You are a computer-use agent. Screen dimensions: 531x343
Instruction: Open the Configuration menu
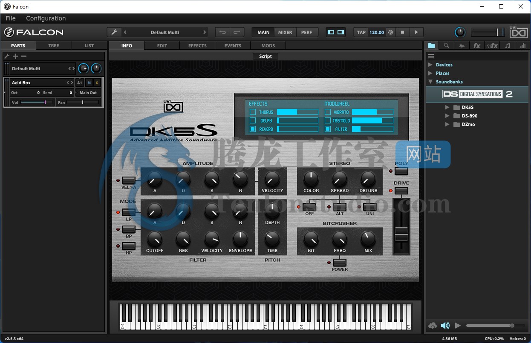[46, 18]
